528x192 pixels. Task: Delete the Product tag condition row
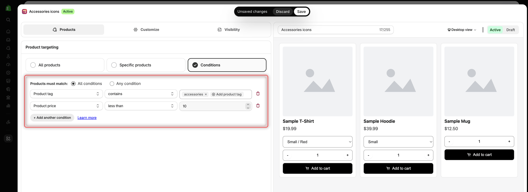point(258,94)
